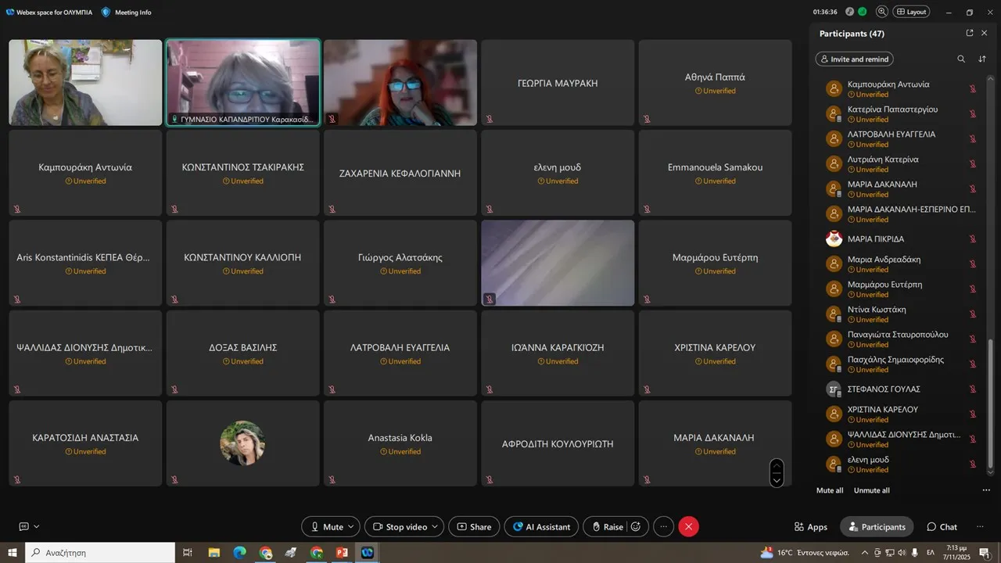Open the reactions smiley icon
Viewport: 1001px width, 563px height.
[x=637, y=527]
